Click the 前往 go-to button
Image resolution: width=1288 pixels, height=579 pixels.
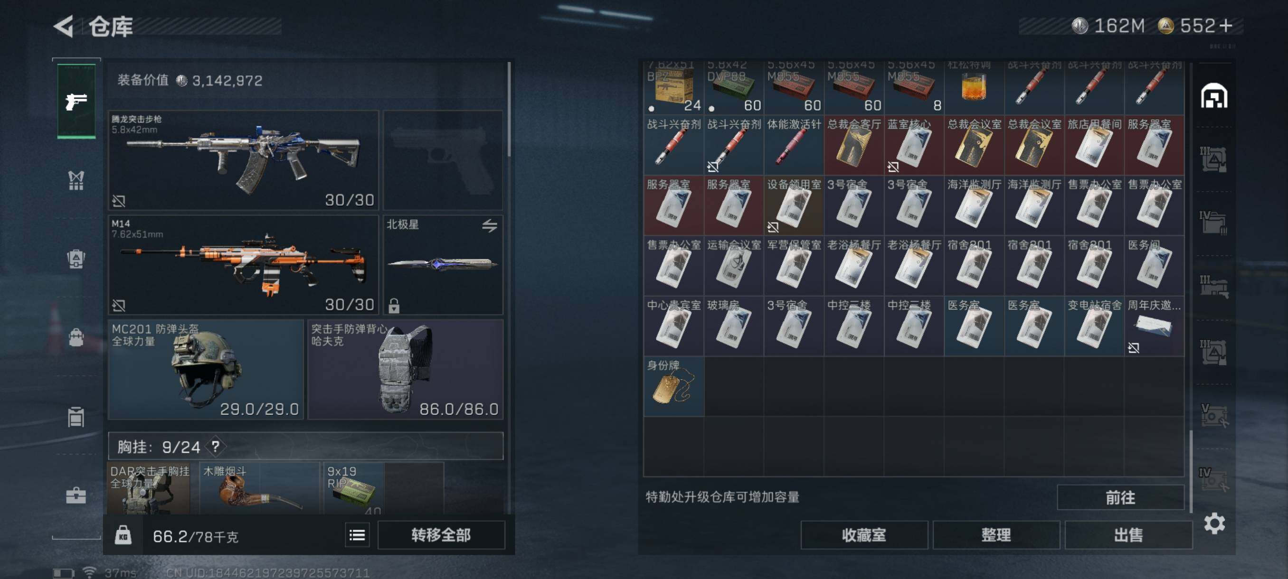pyautogui.click(x=1120, y=497)
